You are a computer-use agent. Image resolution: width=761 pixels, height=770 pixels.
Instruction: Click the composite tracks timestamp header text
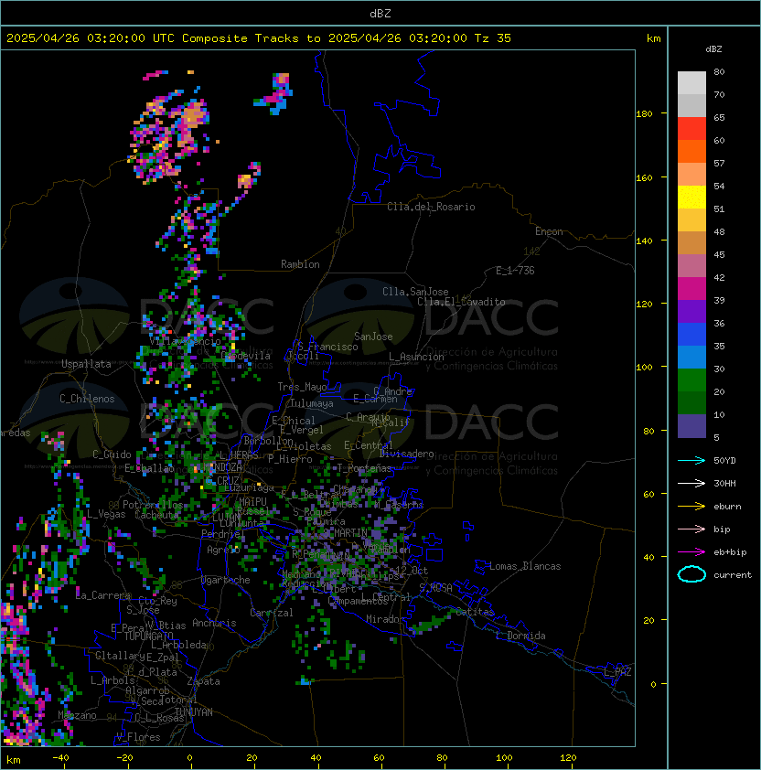click(259, 38)
